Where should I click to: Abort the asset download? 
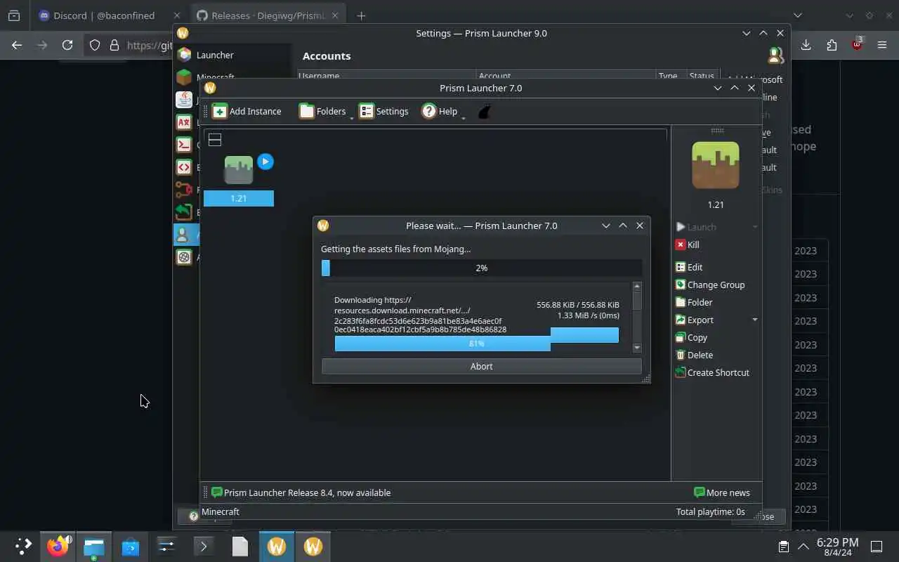[481, 366]
